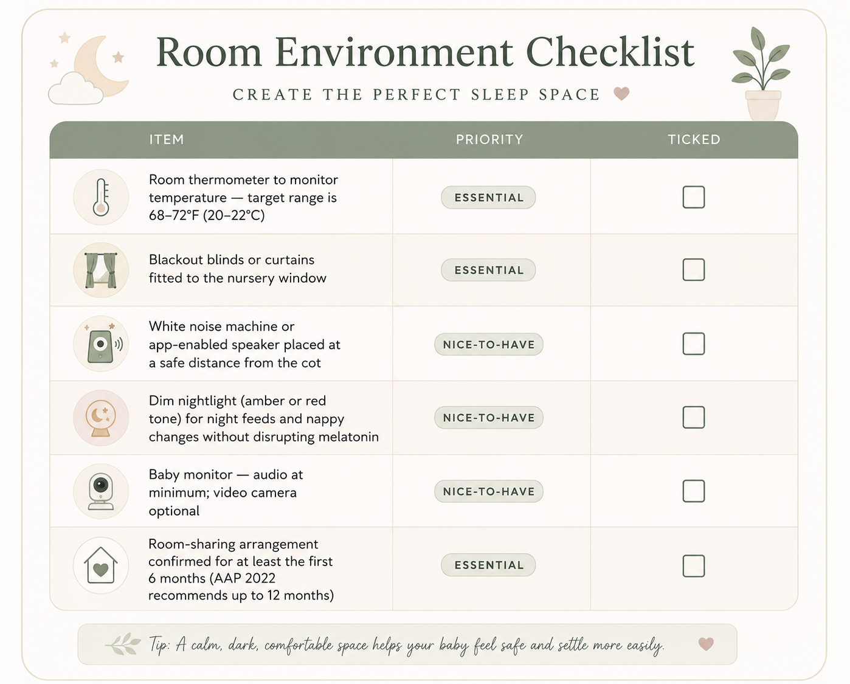
Task: Click the moon nightlight globe icon
Action: 101,418
